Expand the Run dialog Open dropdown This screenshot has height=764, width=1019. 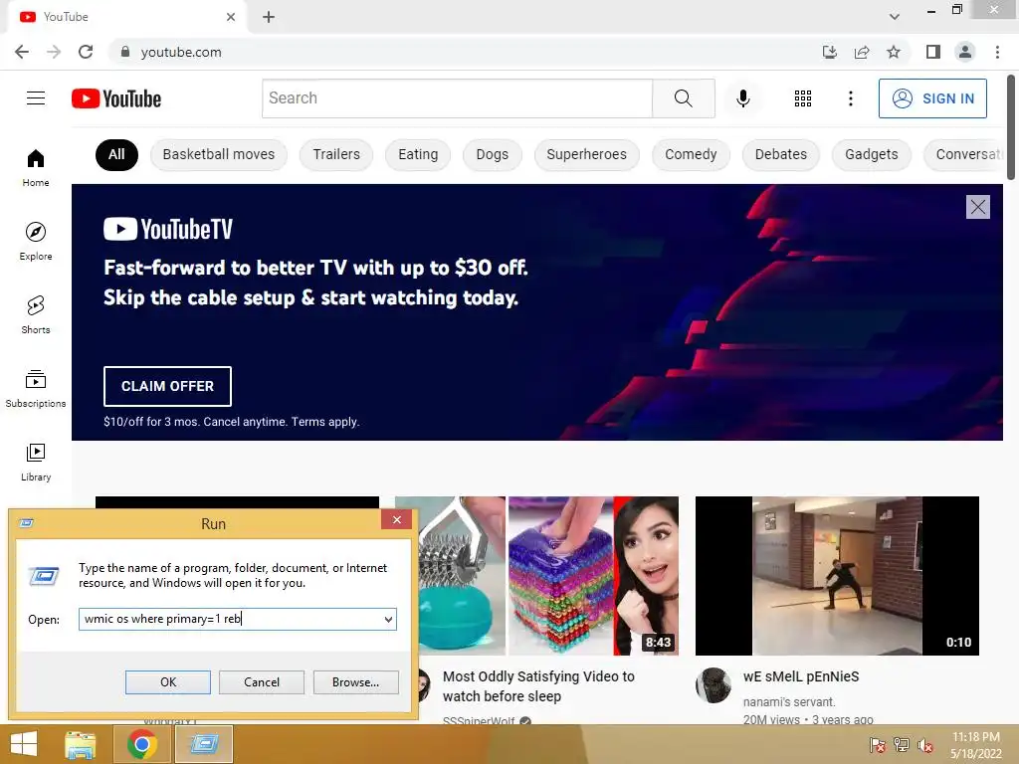(388, 619)
